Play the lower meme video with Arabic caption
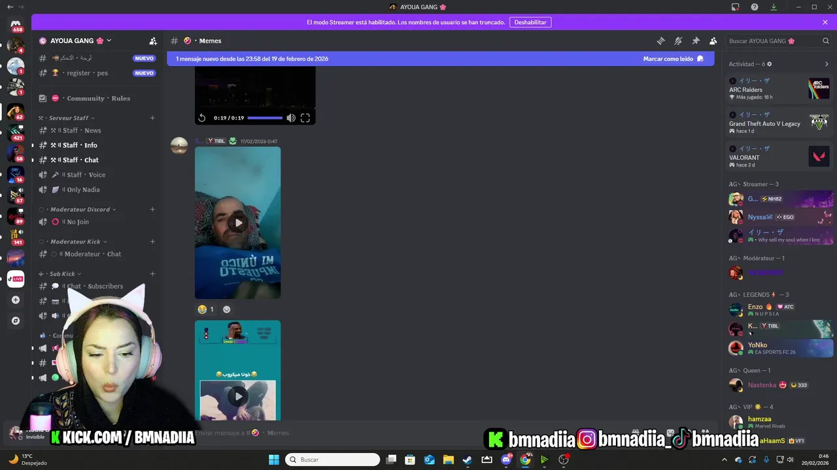This screenshot has height=470, width=837. coord(238,396)
